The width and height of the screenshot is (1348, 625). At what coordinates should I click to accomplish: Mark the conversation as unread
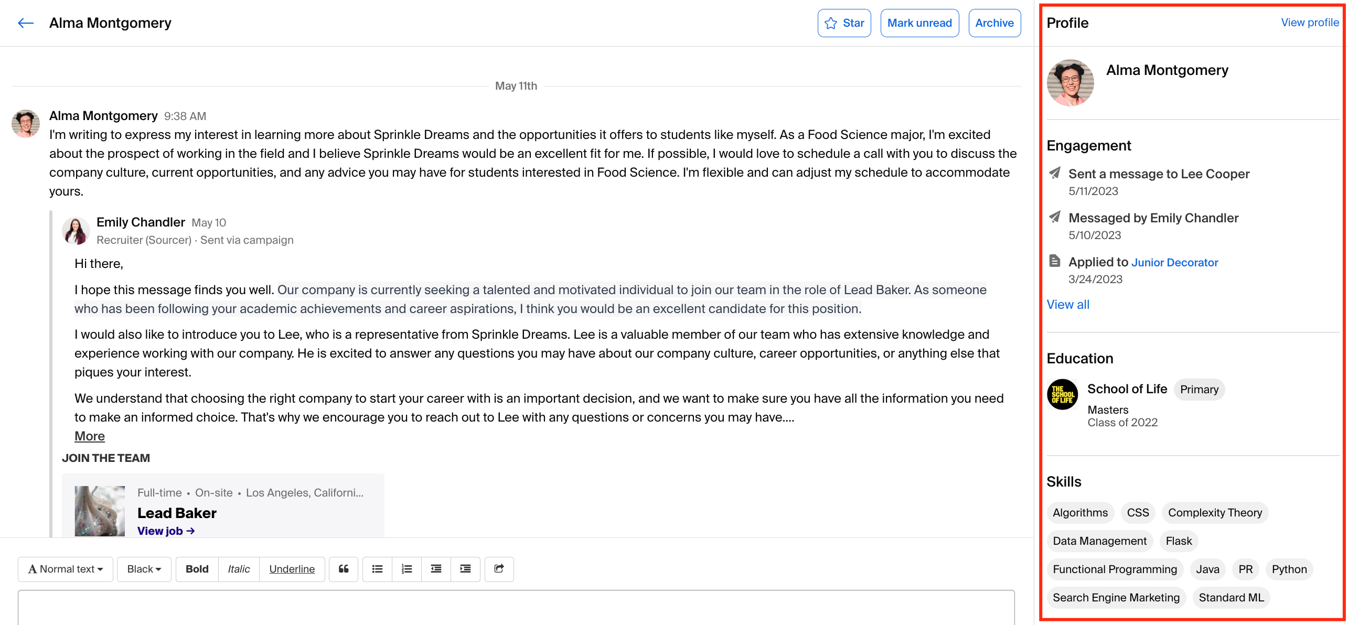919,23
